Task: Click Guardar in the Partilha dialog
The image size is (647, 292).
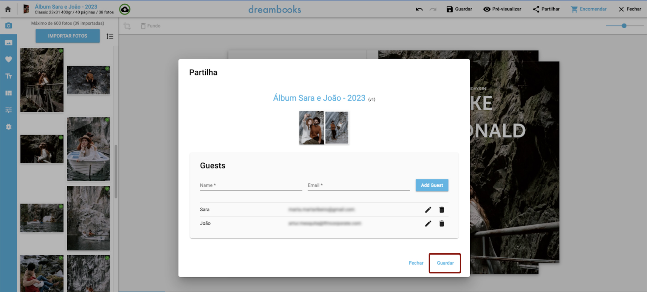Action: [x=445, y=263]
